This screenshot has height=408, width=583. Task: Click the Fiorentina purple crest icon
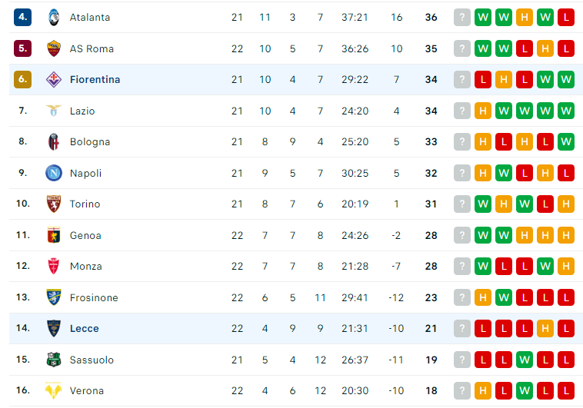(54, 79)
